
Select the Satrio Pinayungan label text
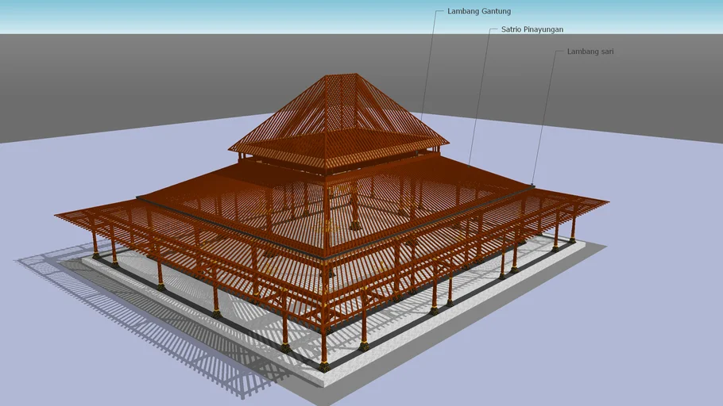coord(532,29)
